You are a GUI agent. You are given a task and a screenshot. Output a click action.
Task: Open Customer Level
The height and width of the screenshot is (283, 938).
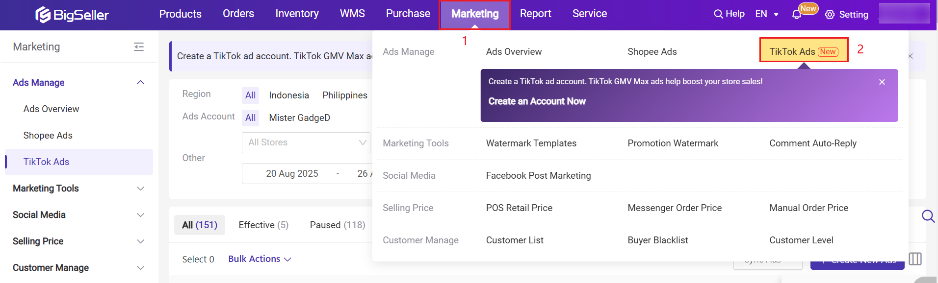click(x=801, y=240)
